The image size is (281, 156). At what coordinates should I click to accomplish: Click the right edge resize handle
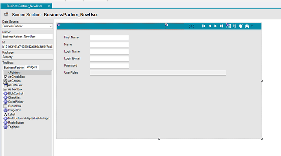pos(261,81)
